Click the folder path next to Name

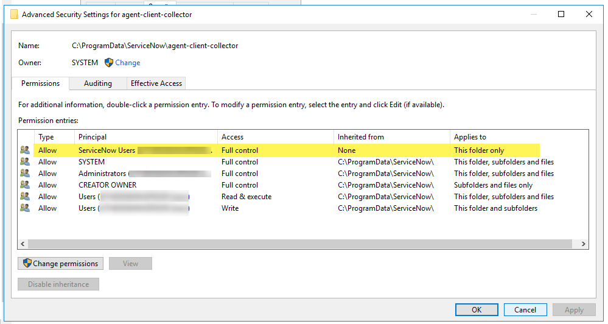tap(155, 46)
